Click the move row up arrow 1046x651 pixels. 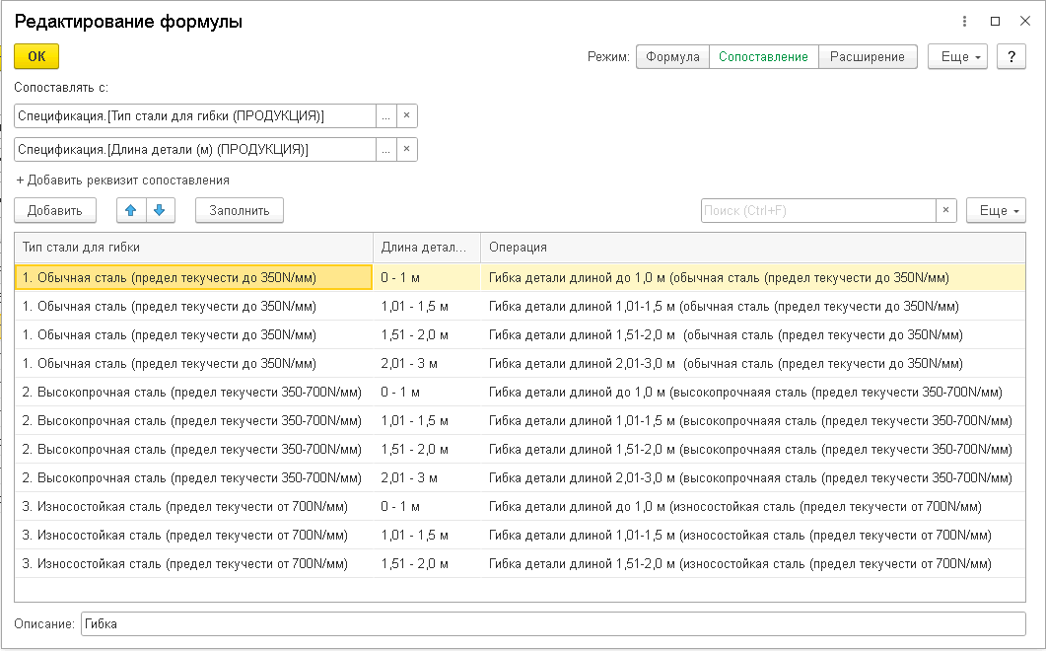tap(130, 210)
